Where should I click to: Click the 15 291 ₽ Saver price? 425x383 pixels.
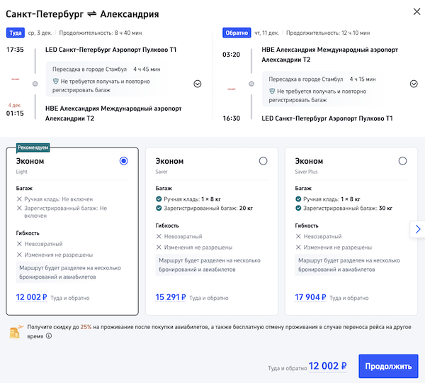170,298
